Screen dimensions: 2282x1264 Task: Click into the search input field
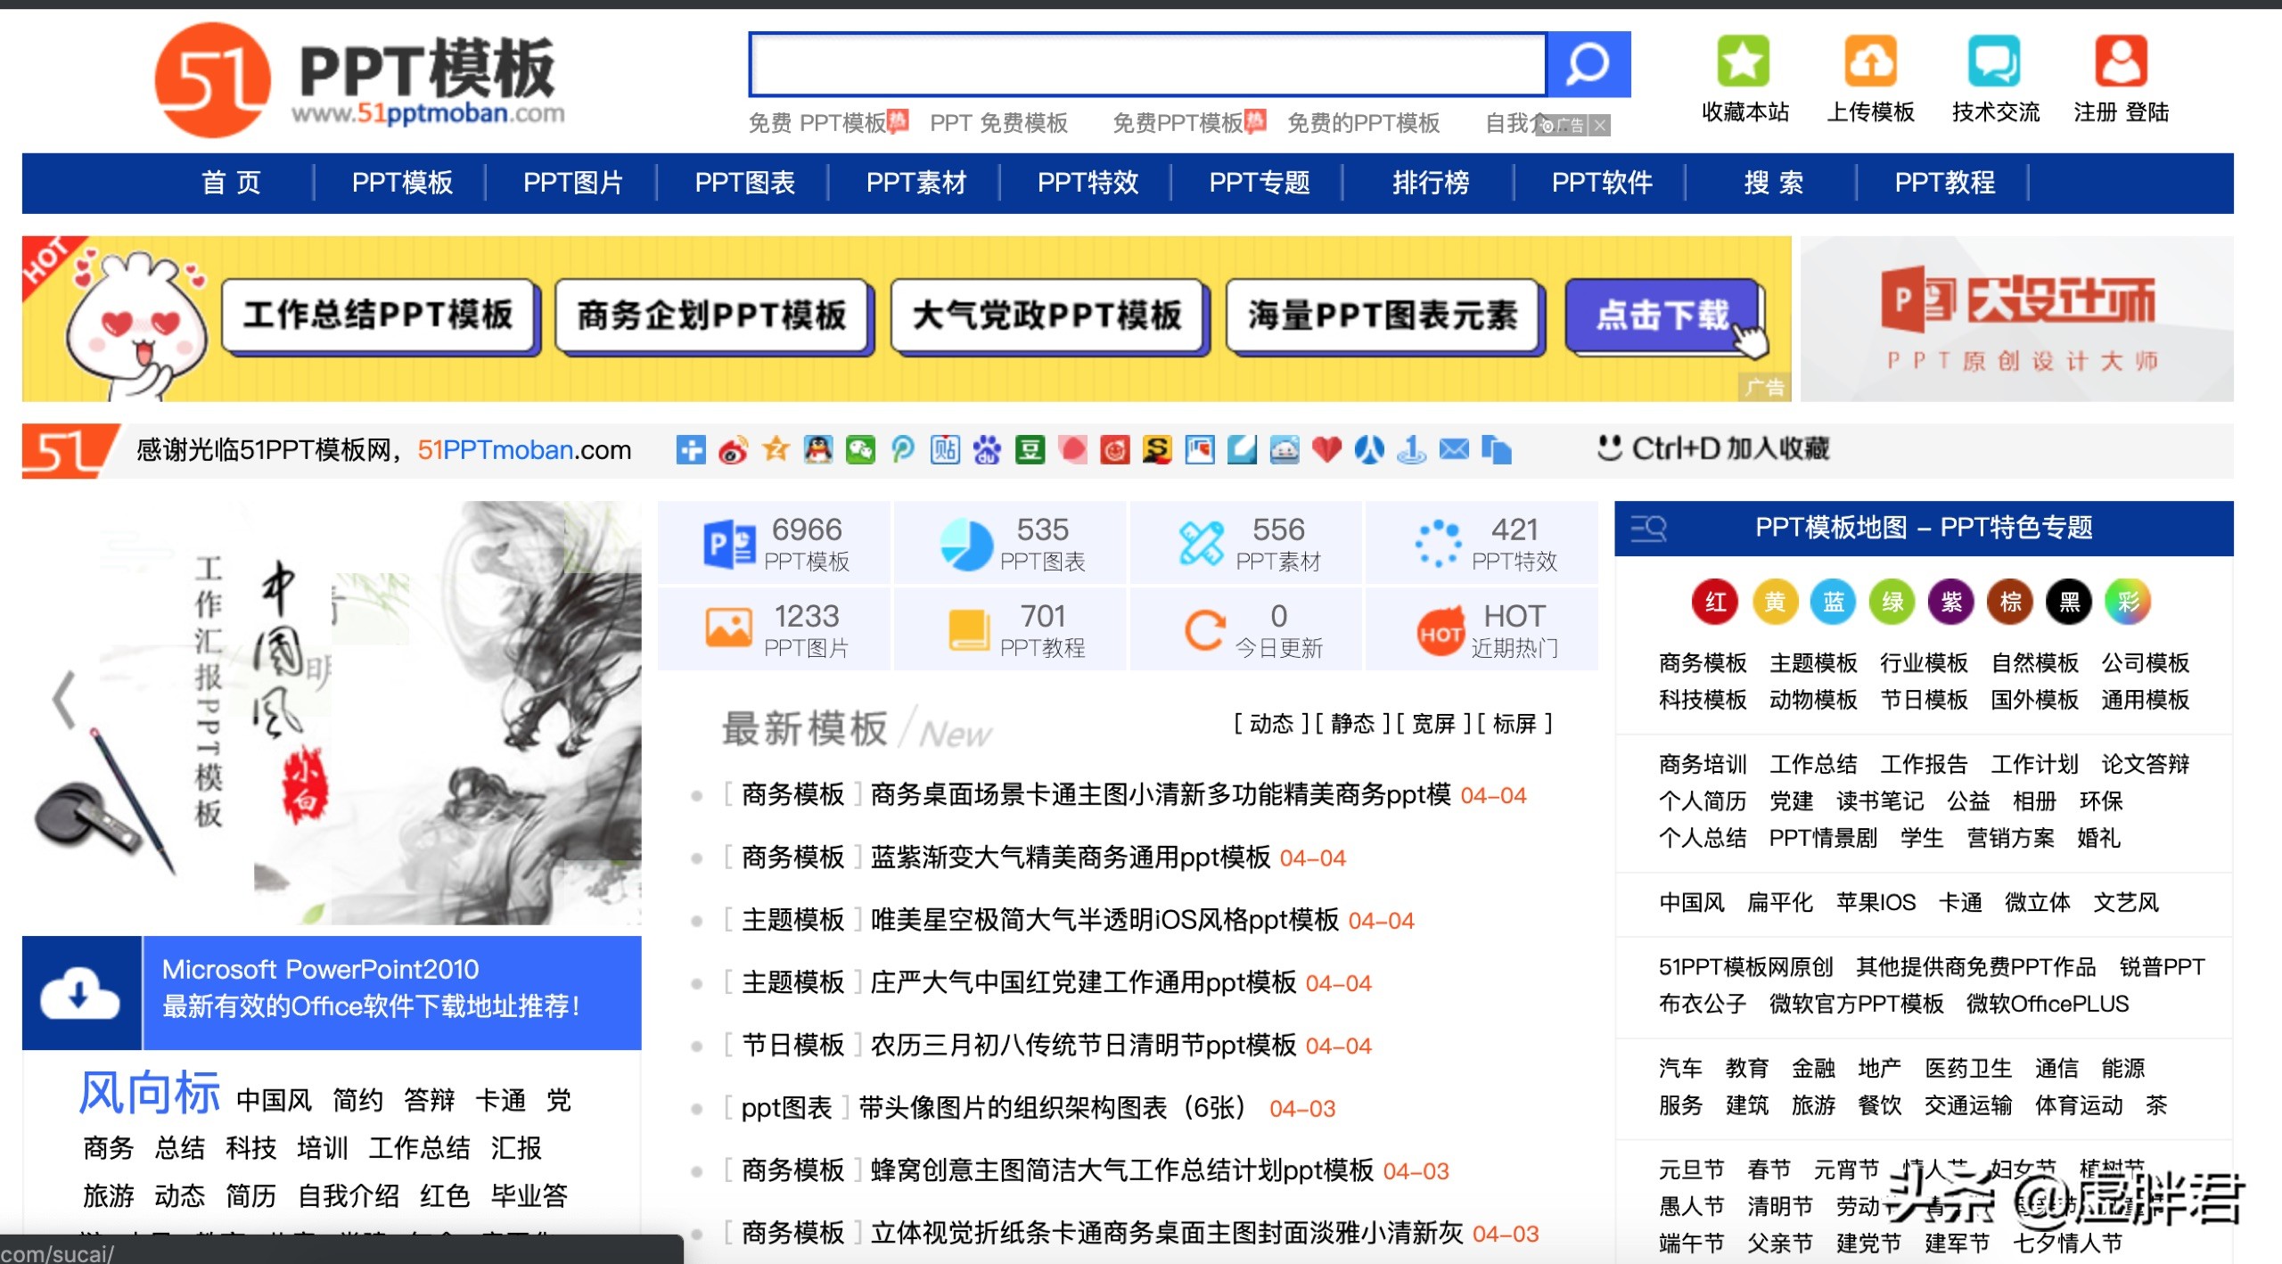click(1146, 64)
